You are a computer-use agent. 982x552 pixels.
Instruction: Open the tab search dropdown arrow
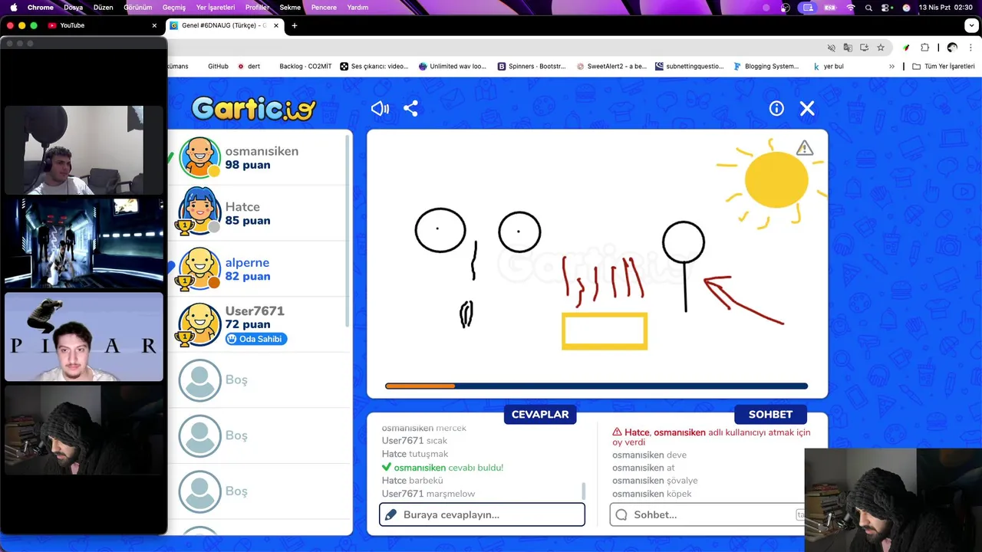click(972, 25)
